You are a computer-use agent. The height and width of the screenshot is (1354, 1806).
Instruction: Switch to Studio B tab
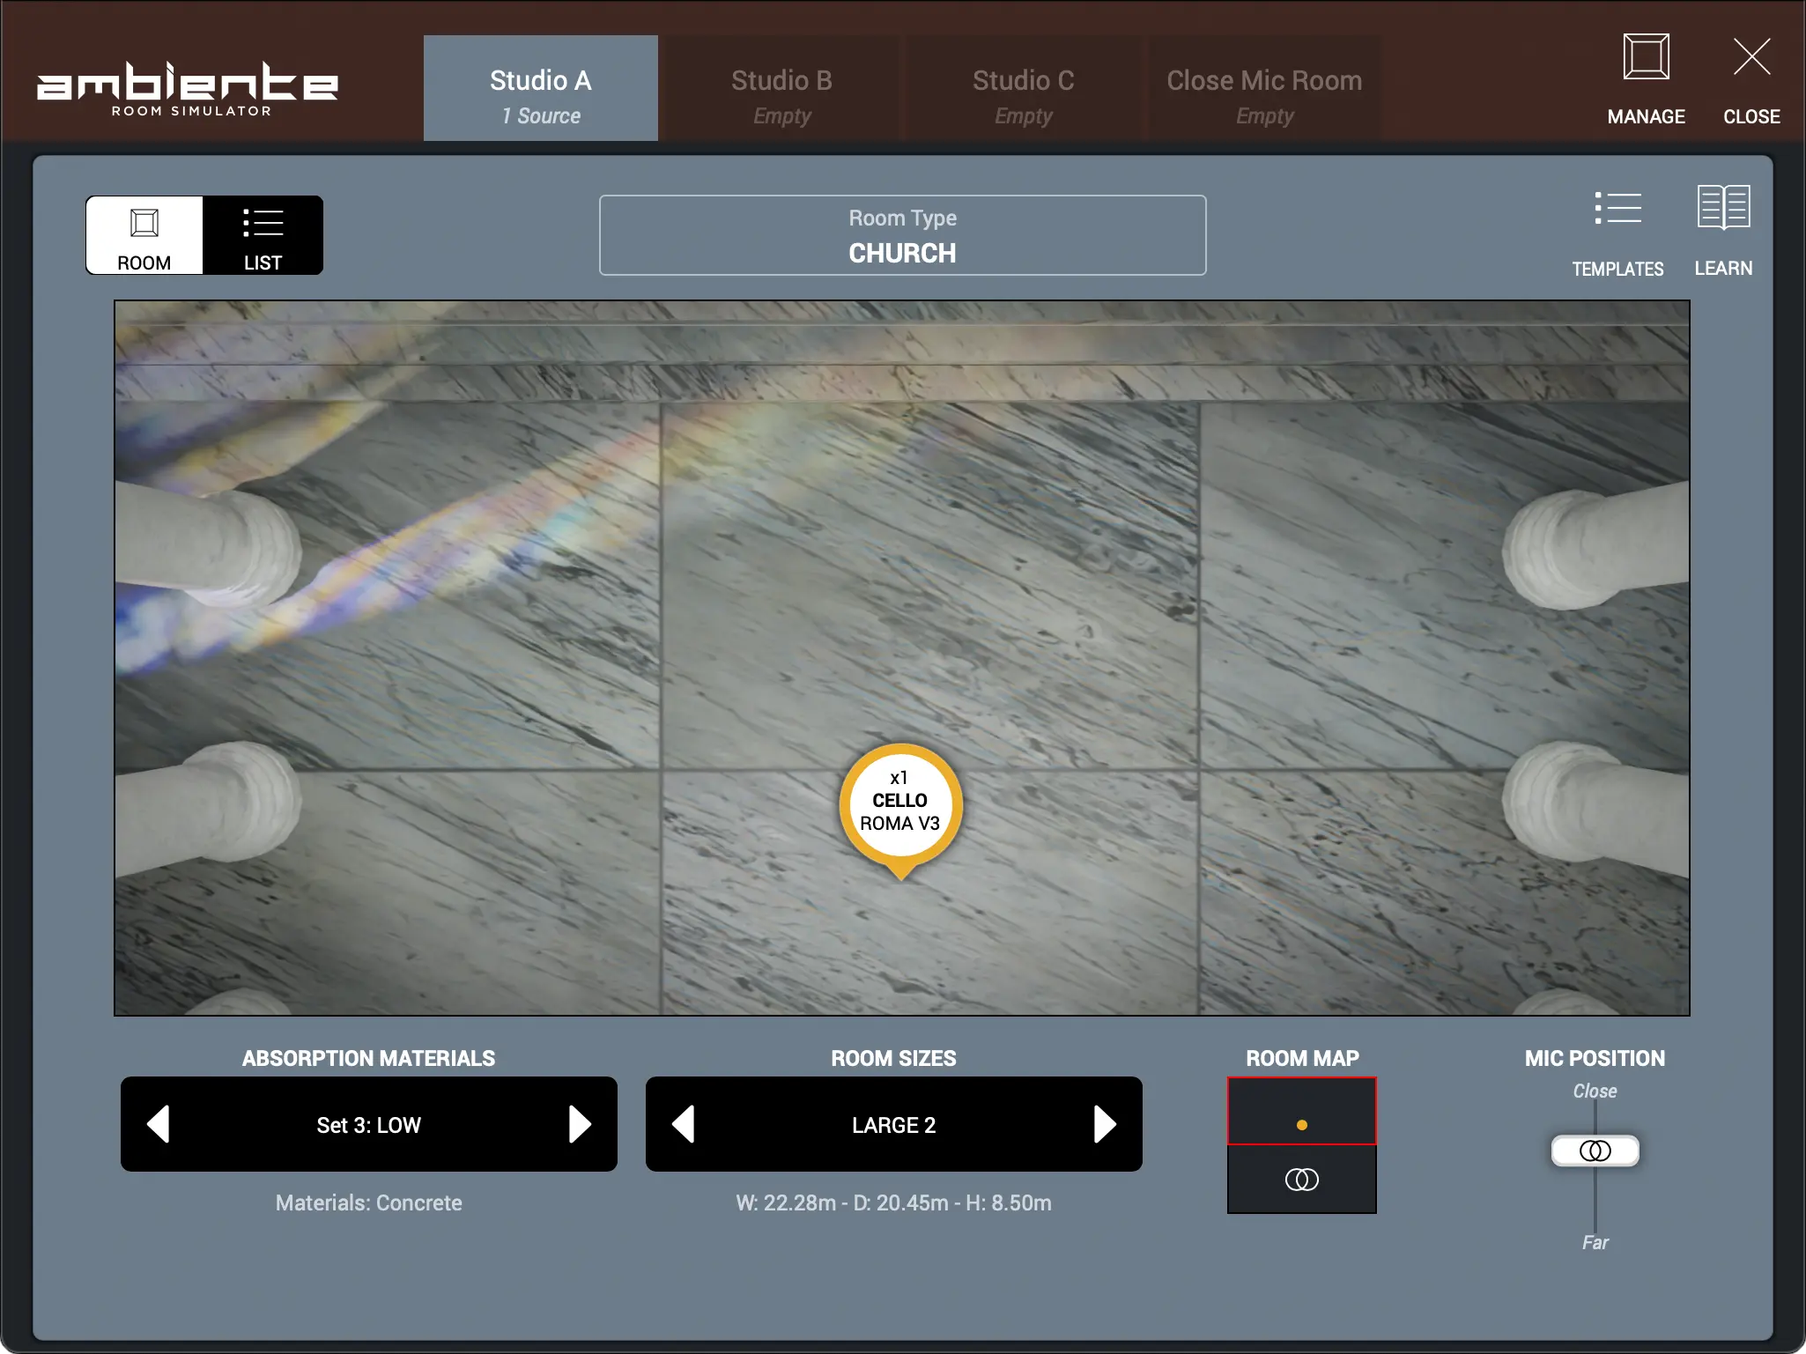781,90
